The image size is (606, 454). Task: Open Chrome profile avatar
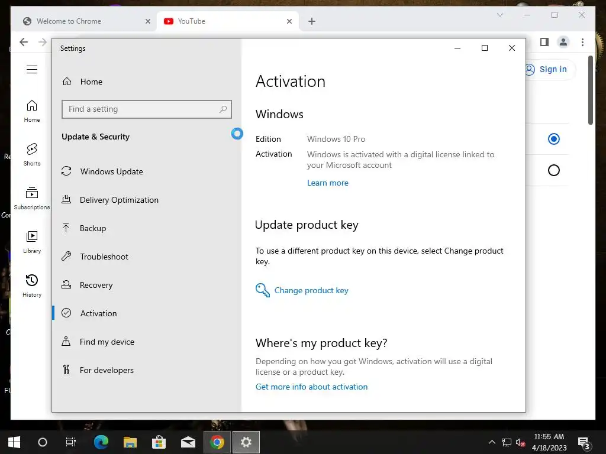(563, 42)
